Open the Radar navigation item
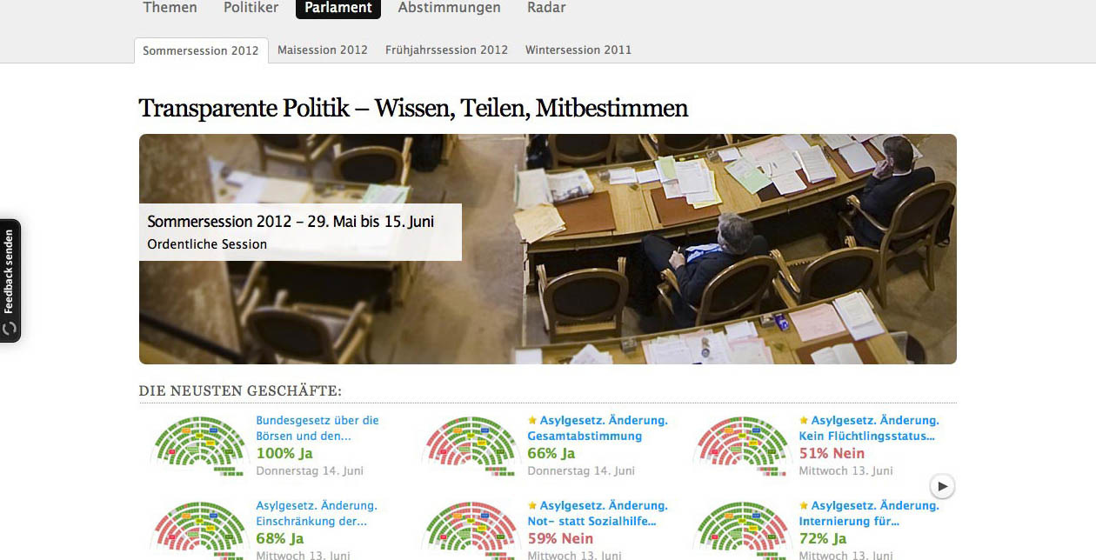The height and width of the screenshot is (560, 1096). [x=546, y=8]
